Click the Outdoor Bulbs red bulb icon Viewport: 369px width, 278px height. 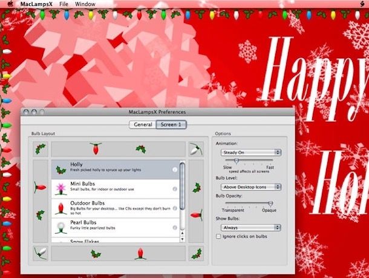(61, 208)
